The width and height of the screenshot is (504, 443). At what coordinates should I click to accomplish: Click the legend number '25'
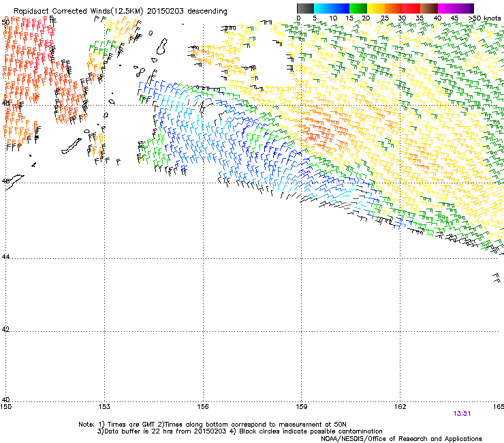pos(385,18)
